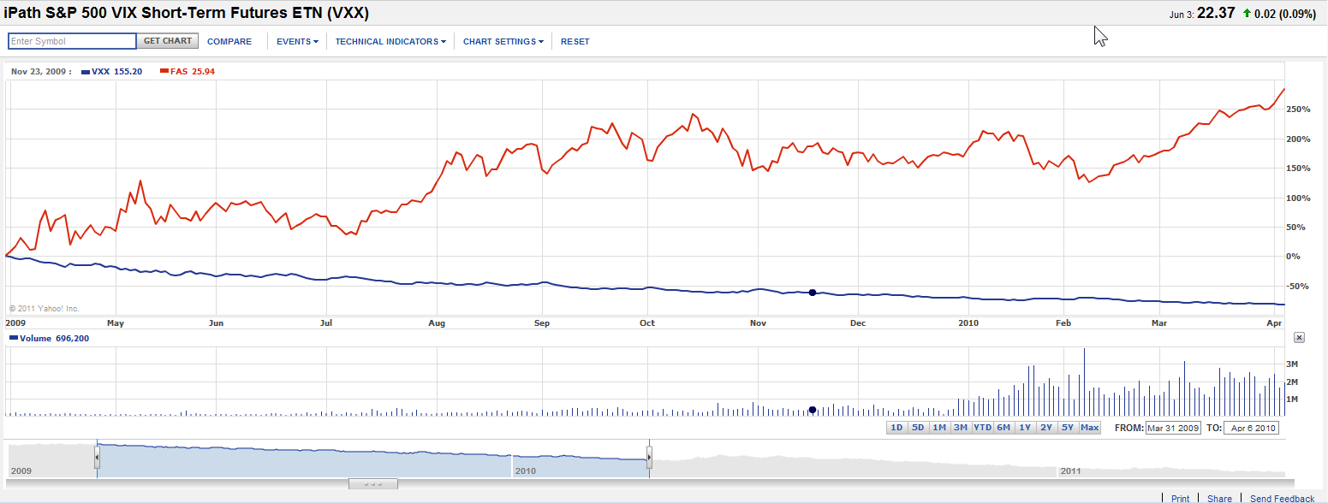Click the data point marker on the VXX line
This screenshot has height=503, width=1328.
(813, 293)
